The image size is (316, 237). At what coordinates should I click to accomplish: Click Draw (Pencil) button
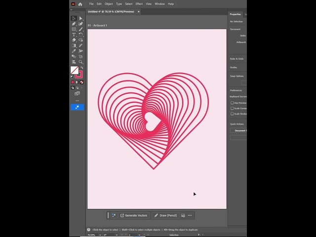166,215
